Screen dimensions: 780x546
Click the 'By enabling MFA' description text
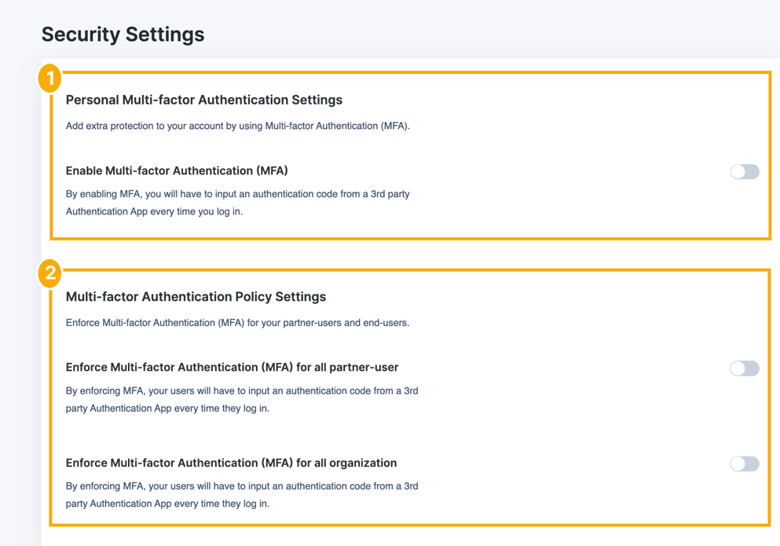click(x=237, y=203)
